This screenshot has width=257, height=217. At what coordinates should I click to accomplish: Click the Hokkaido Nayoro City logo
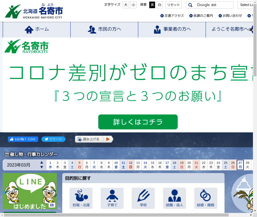click(34, 11)
